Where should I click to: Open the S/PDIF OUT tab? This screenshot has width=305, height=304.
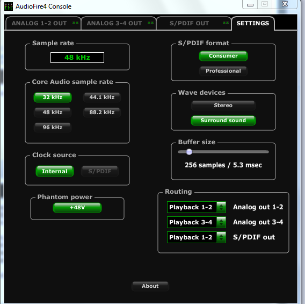pyautogui.click(x=193, y=23)
